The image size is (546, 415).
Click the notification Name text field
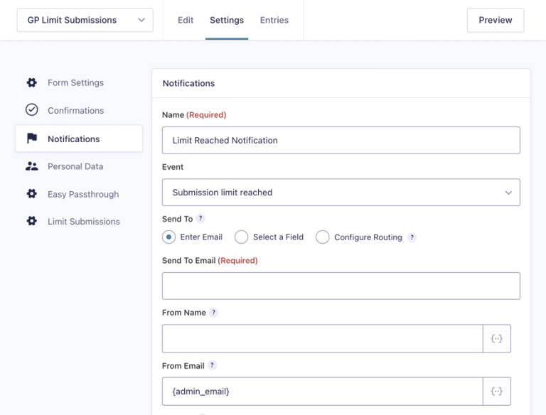(341, 140)
